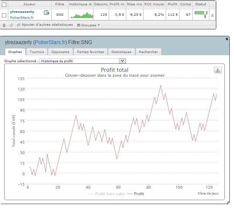Close the profit graph popup
The image size is (234, 208).
(227, 39)
